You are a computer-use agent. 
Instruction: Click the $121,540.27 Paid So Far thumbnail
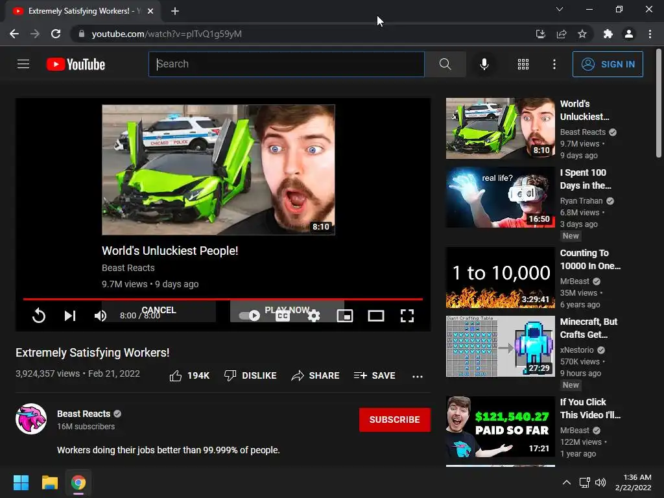(500, 427)
